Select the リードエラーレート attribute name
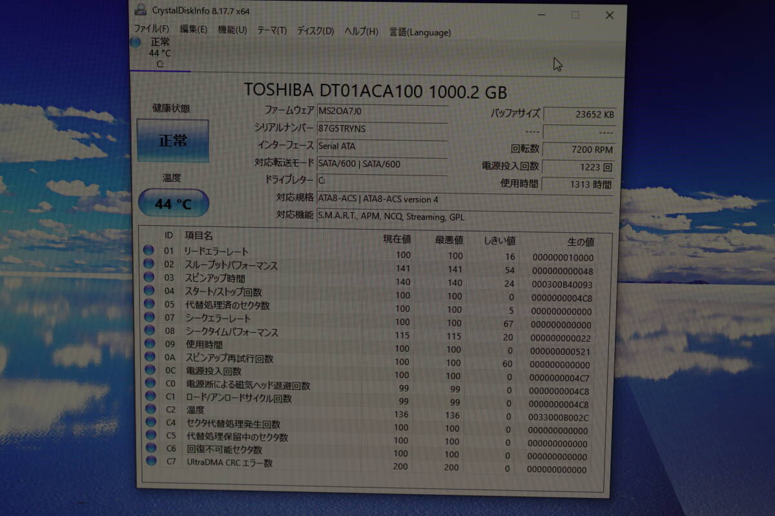Image resolution: width=775 pixels, height=516 pixels. coord(216,252)
